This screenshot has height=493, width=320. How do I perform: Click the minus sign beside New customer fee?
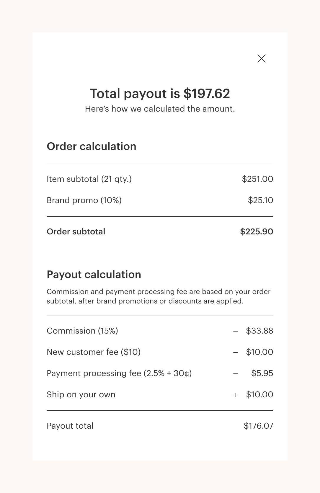click(236, 352)
